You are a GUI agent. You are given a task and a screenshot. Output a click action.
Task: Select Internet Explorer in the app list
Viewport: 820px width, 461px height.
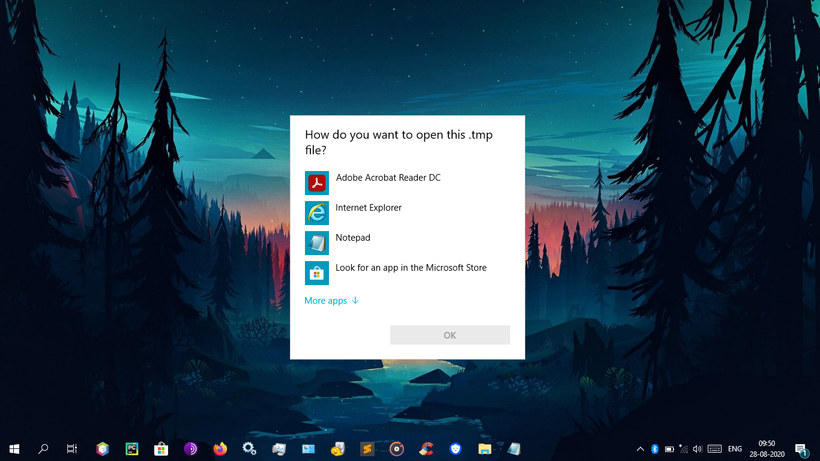pos(407,213)
